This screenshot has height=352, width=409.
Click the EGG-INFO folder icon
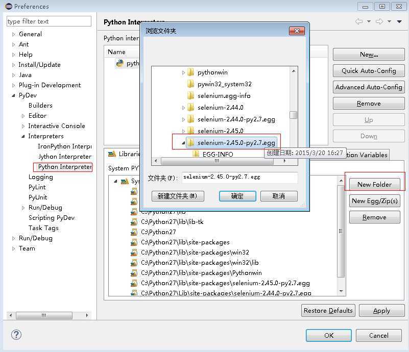click(x=196, y=154)
